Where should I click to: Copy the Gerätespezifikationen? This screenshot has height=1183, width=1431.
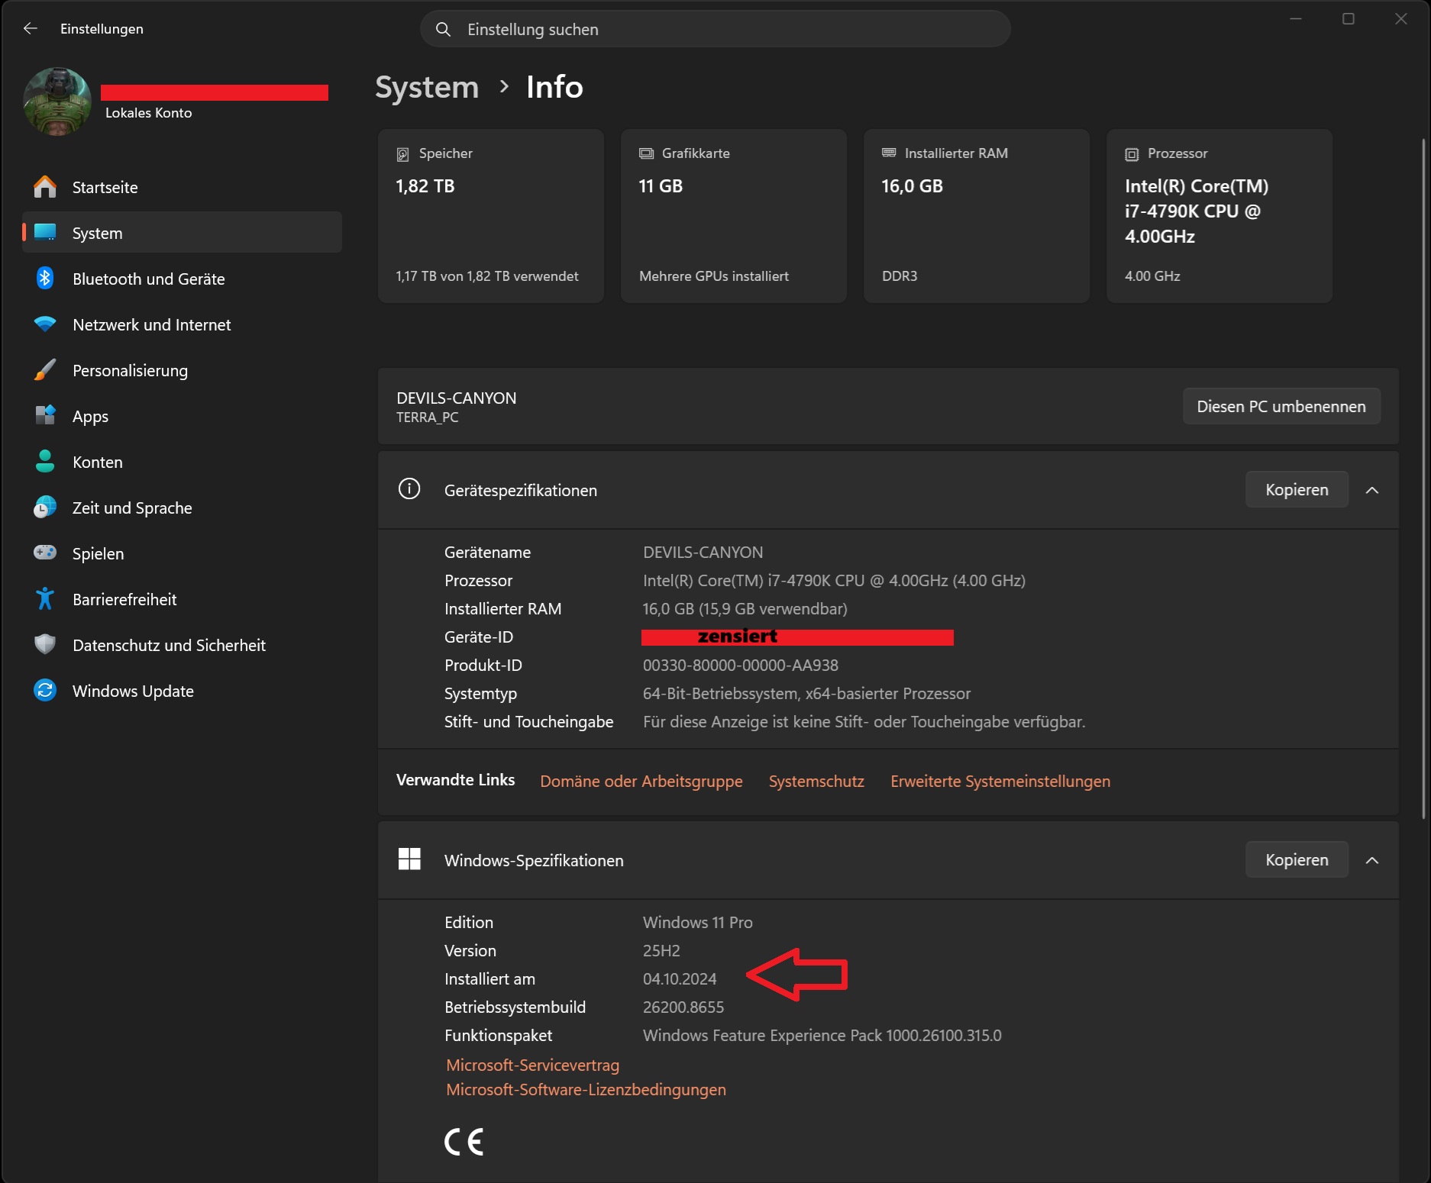pyautogui.click(x=1297, y=490)
